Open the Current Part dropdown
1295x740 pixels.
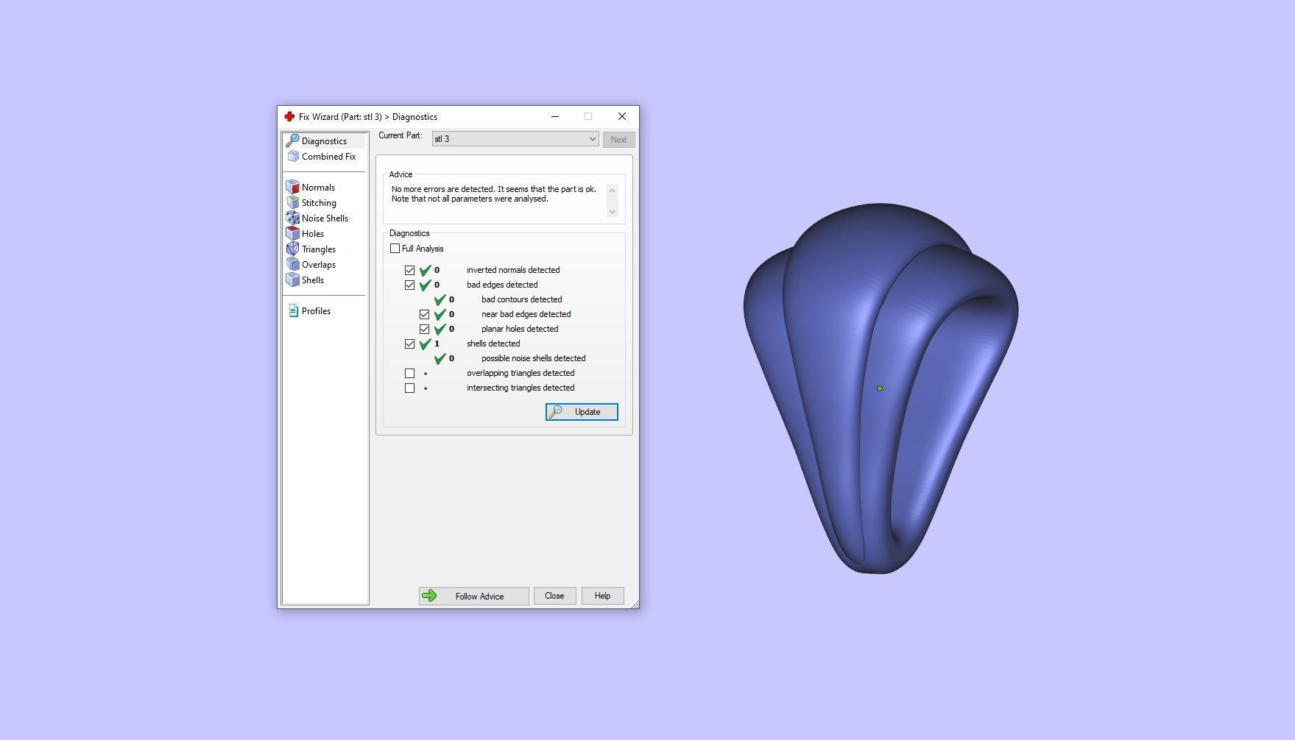pyautogui.click(x=515, y=139)
